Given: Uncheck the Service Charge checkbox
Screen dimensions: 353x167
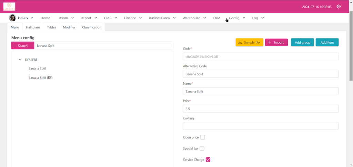Looking at the screenshot, I should [208, 159].
